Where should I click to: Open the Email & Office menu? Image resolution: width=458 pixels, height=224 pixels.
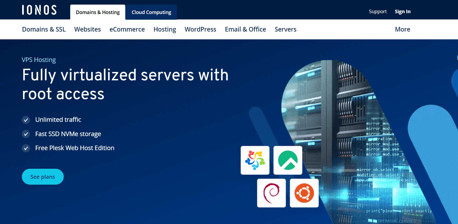point(245,29)
